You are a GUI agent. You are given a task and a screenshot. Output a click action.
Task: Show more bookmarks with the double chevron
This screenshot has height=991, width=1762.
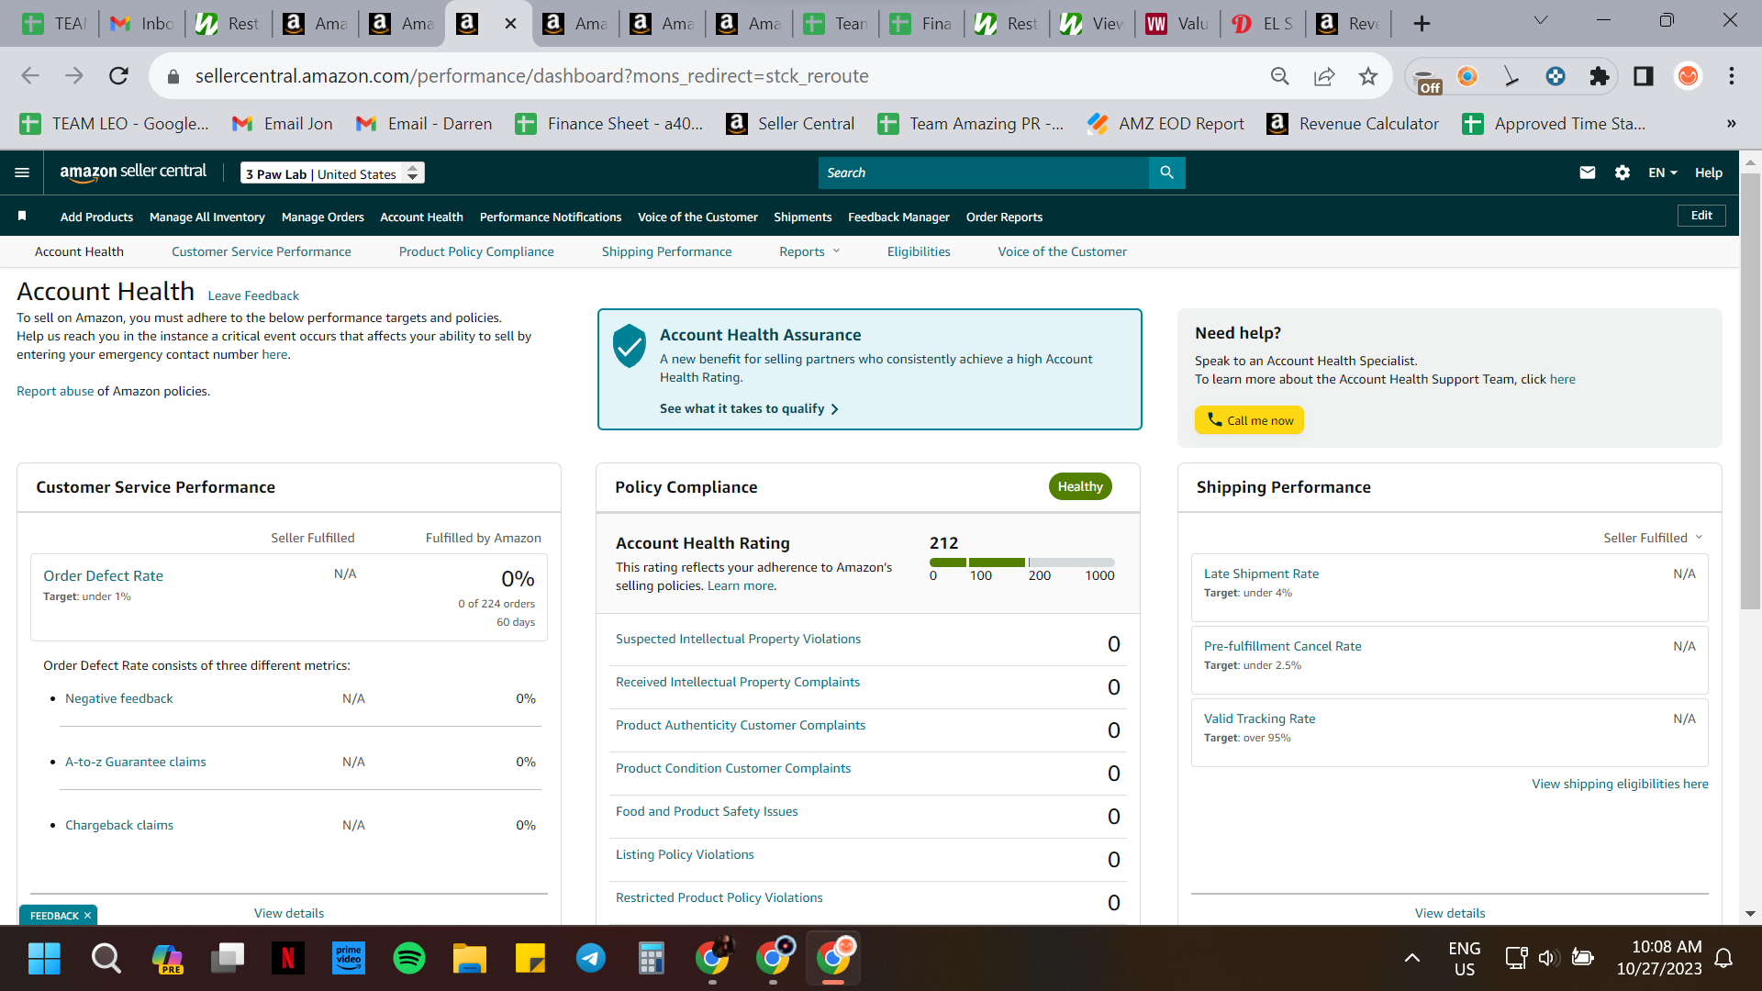tap(1731, 124)
